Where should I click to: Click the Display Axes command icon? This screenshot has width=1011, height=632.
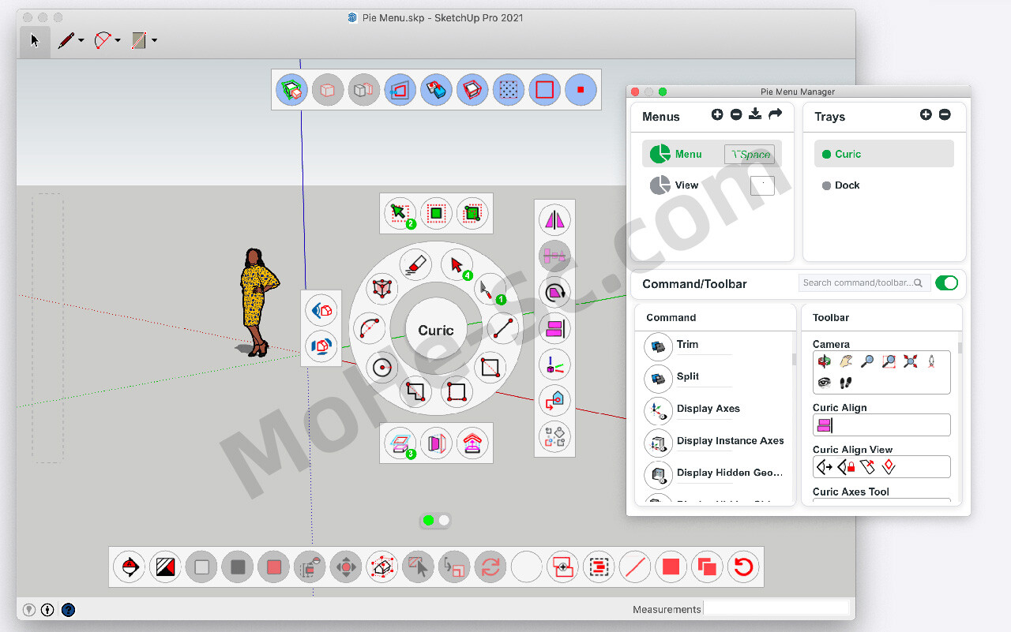[658, 410]
